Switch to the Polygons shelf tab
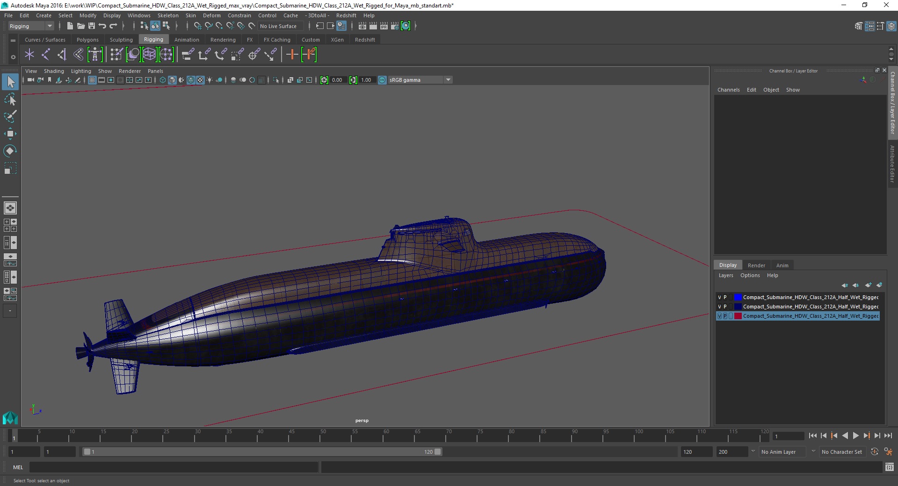This screenshot has height=486, width=898. 87,40
